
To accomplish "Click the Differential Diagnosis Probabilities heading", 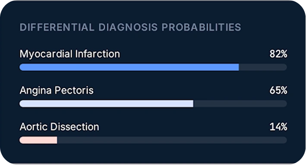I will pos(130,27).
